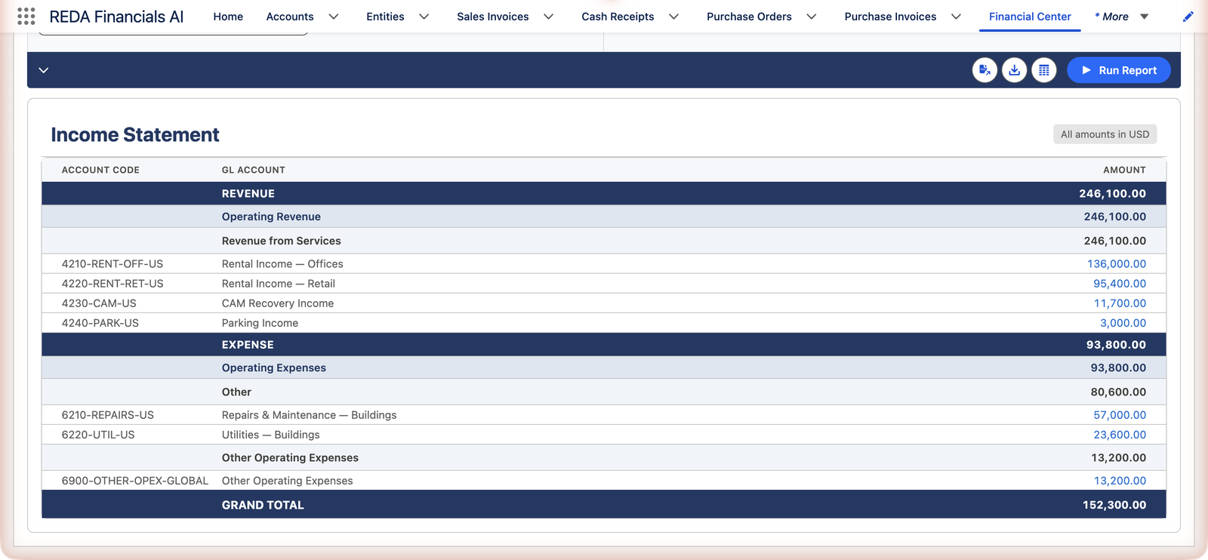Viewport: 1208px width, 560px height.
Task: Click the Parking Income account name
Action: (x=260, y=323)
